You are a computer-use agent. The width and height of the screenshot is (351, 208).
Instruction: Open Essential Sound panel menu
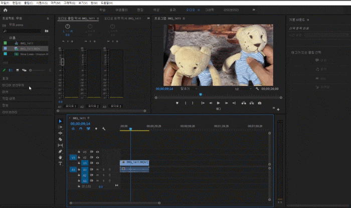[x=308, y=20]
